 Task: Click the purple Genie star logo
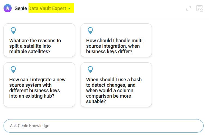pos(8,8)
